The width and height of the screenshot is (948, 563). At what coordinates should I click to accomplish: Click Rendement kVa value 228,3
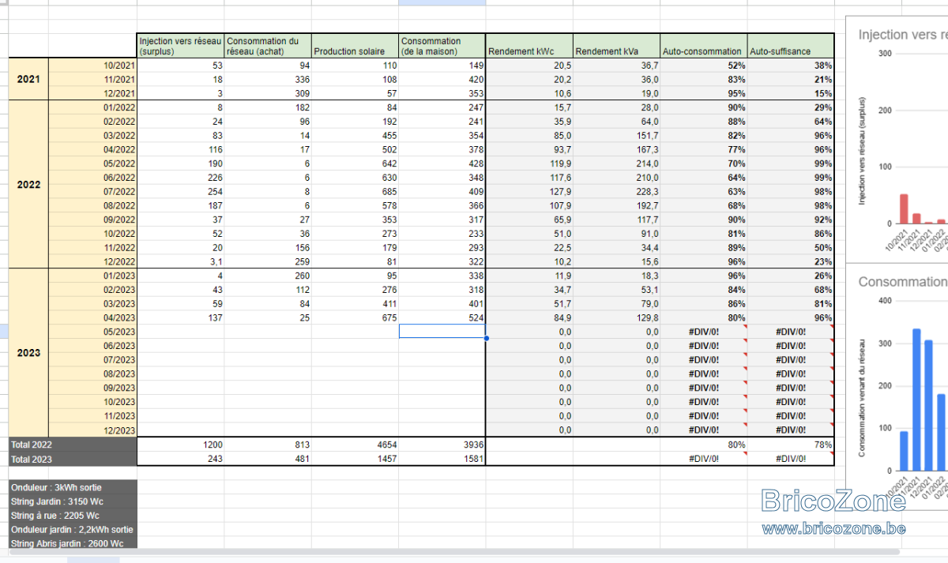(617, 191)
